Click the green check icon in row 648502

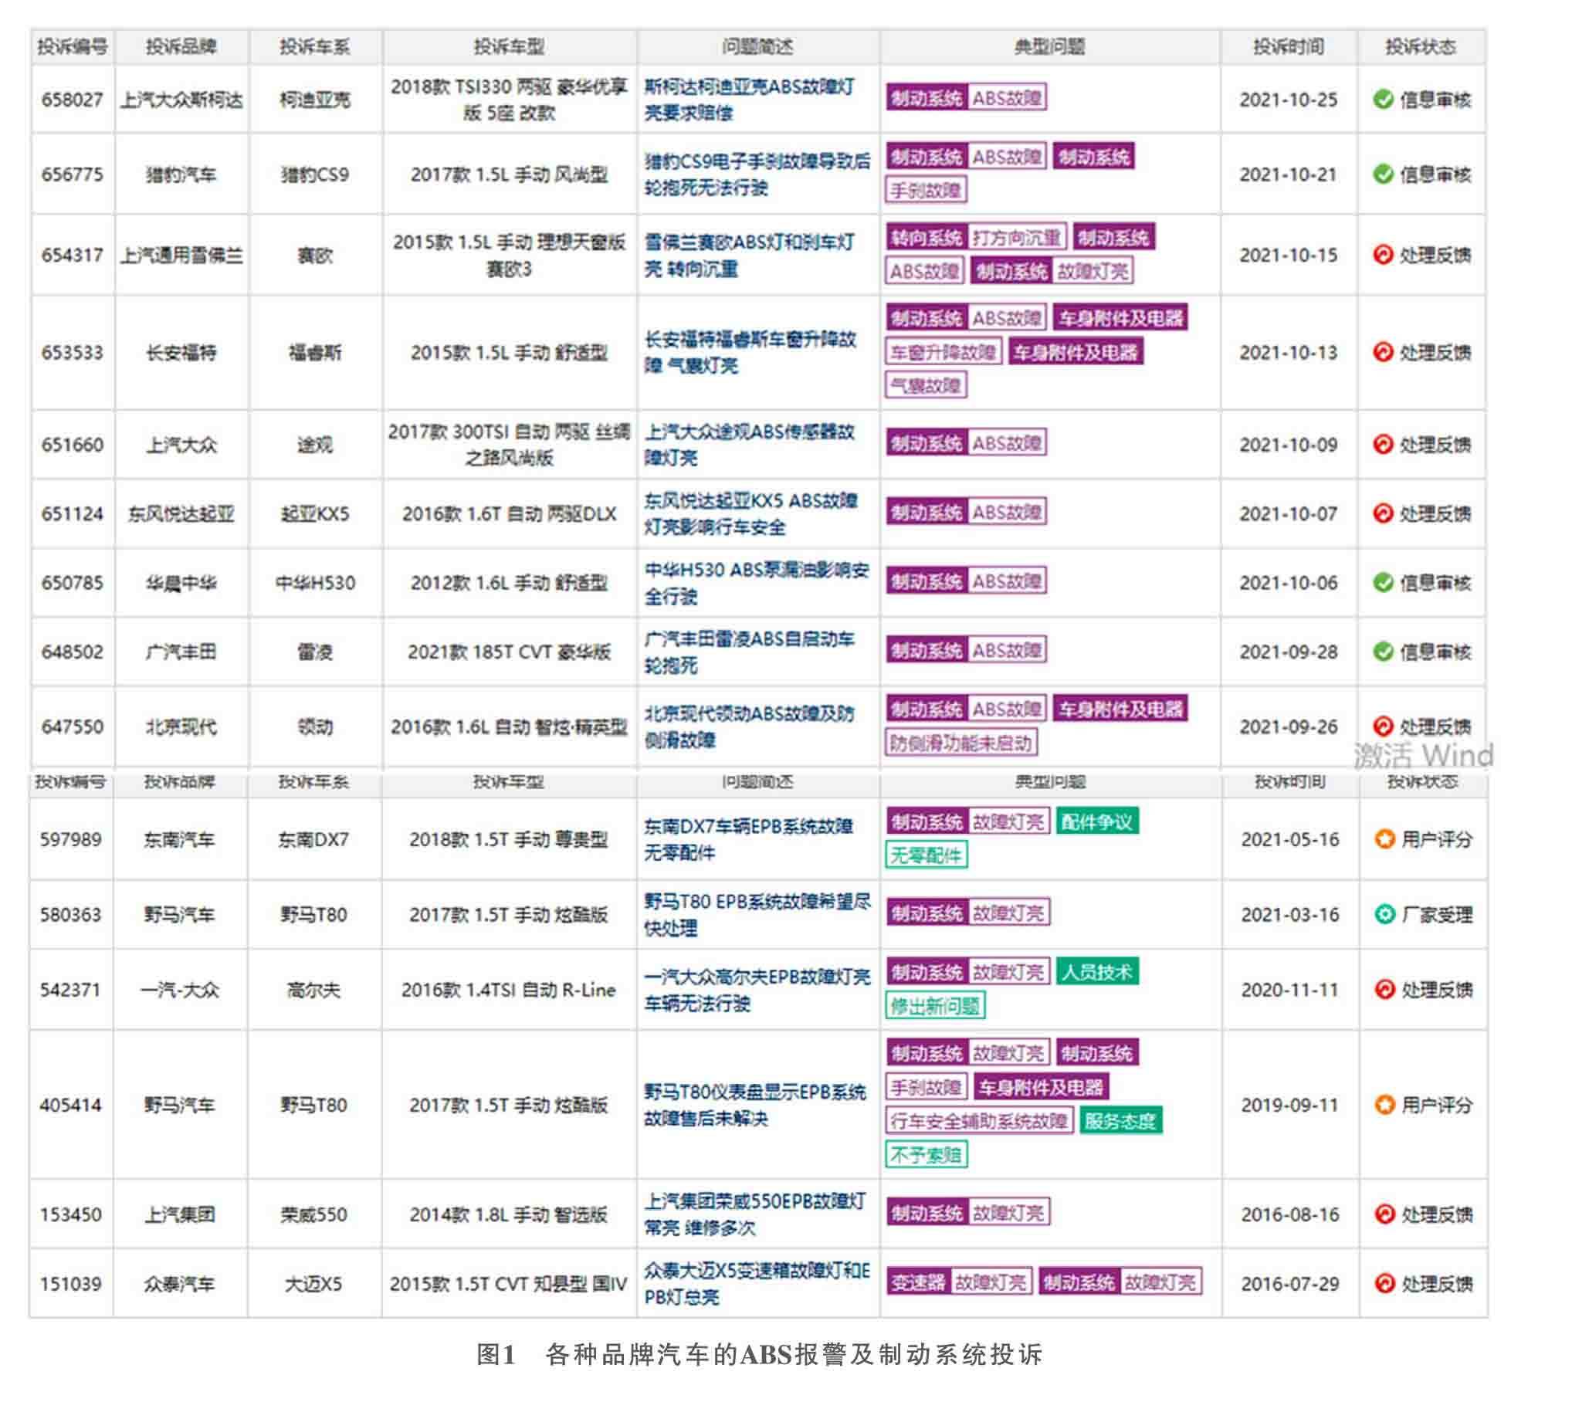[x=1383, y=652]
